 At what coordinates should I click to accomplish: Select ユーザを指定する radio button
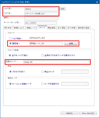(x=42, y=84)
